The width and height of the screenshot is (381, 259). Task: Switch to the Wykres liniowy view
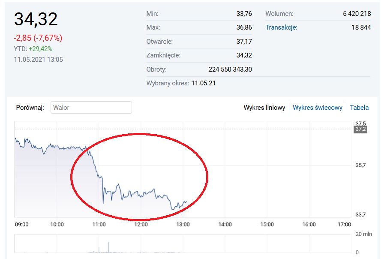tap(264, 108)
